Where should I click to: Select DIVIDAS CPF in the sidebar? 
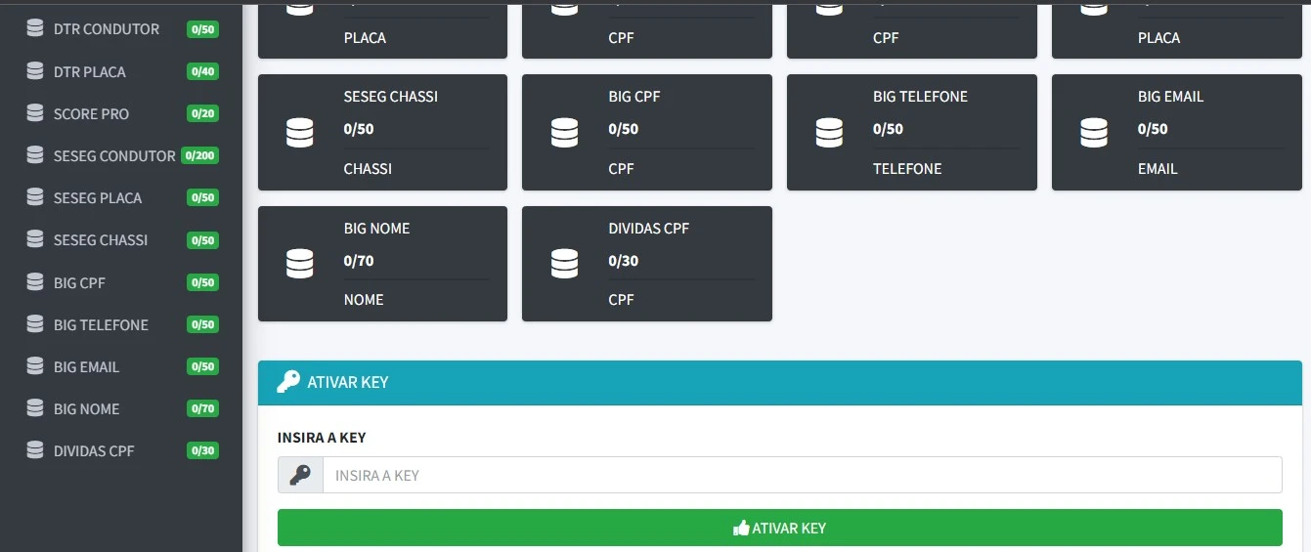tap(94, 450)
